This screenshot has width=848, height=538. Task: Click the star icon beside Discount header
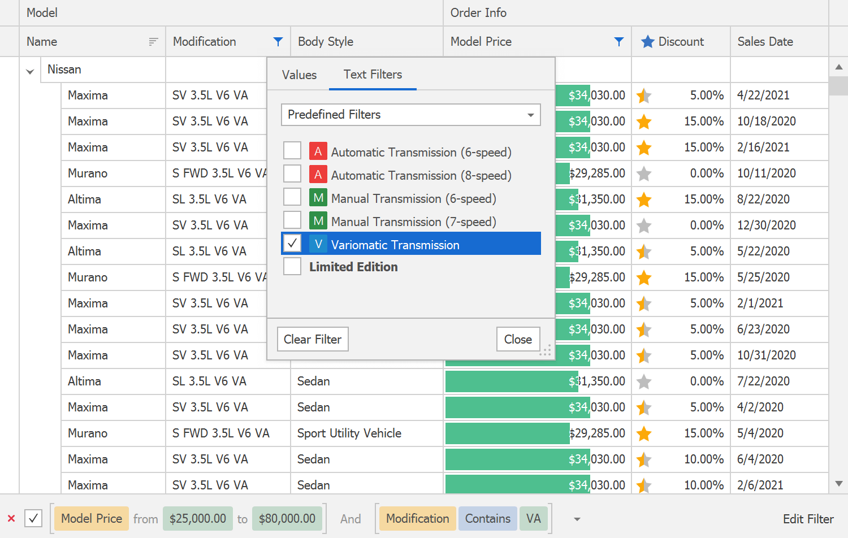click(x=647, y=41)
